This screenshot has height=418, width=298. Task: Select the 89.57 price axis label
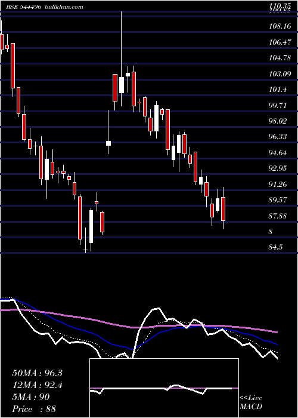(278, 199)
